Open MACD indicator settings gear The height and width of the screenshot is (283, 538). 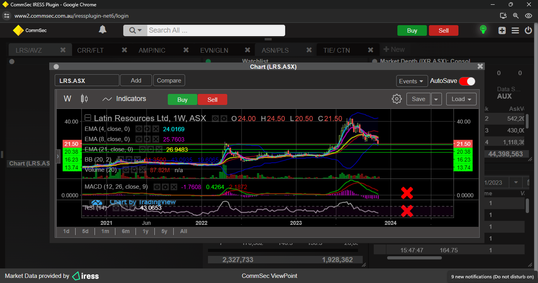[x=165, y=187]
